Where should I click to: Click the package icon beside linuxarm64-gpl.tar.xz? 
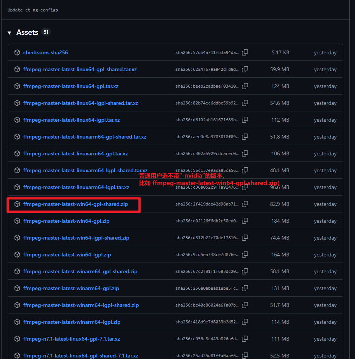[17, 153]
